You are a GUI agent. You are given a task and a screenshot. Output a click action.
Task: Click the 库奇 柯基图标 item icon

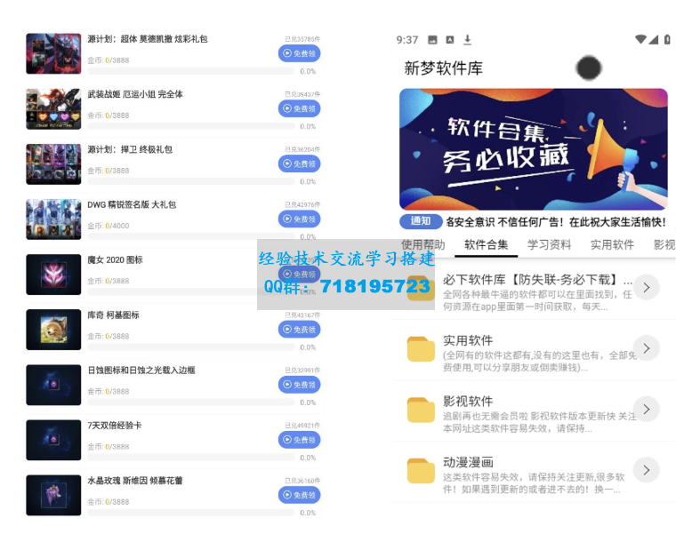pyautogui.click(x=53, y=330)
